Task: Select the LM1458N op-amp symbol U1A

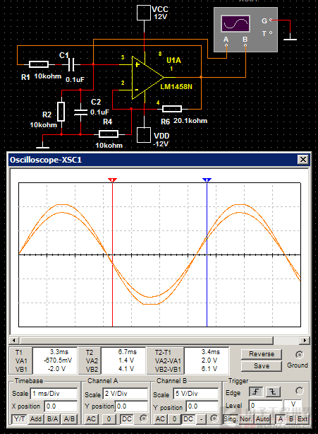Action: click(147, 78)
